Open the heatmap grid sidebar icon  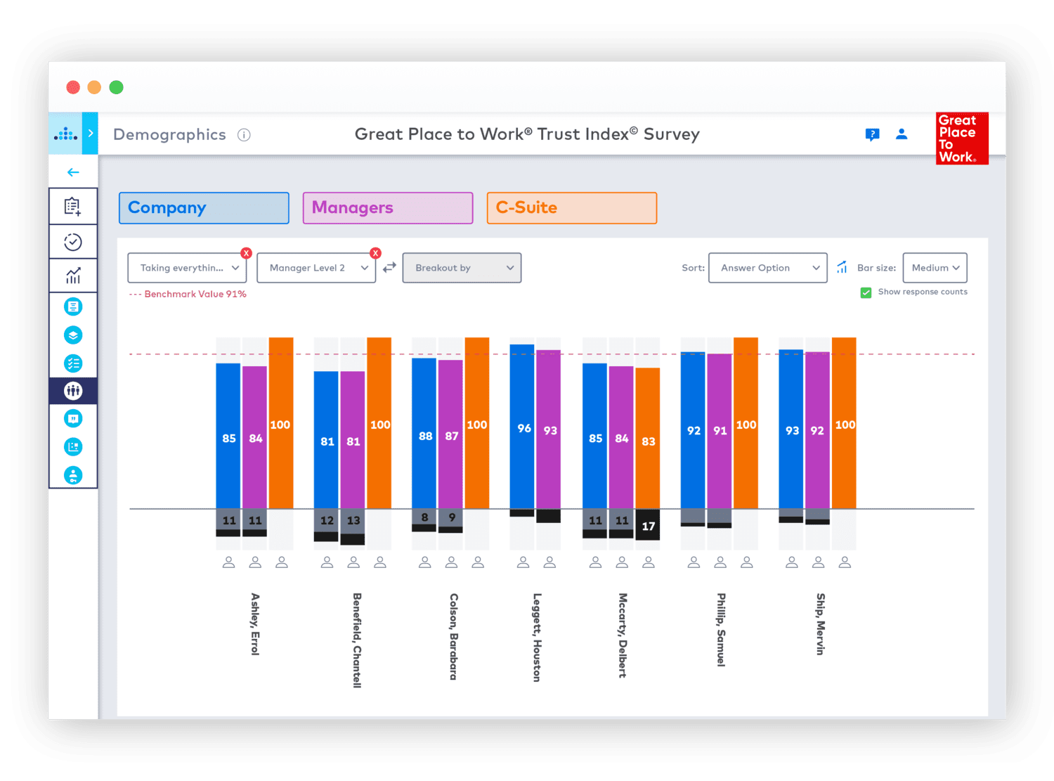[x=73, y=446]
